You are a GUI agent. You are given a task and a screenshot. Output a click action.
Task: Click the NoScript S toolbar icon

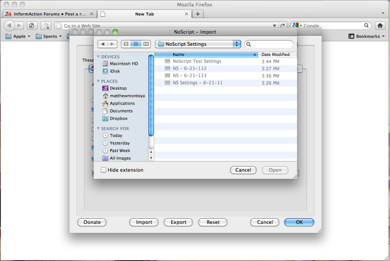[x=32, y=25]
